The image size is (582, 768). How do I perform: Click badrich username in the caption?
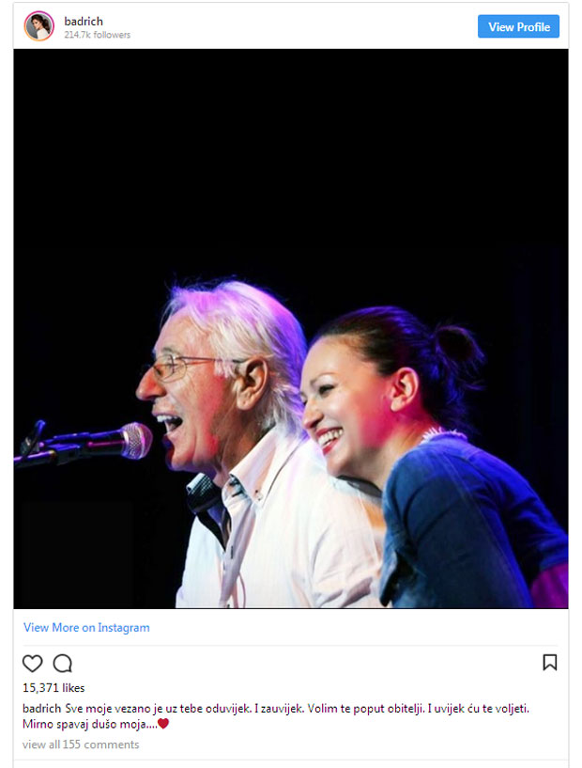pyautogui.click(x=42, y=708)
